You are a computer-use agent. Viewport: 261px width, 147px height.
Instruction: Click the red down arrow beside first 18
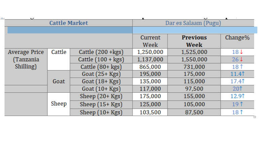(241, 52)
